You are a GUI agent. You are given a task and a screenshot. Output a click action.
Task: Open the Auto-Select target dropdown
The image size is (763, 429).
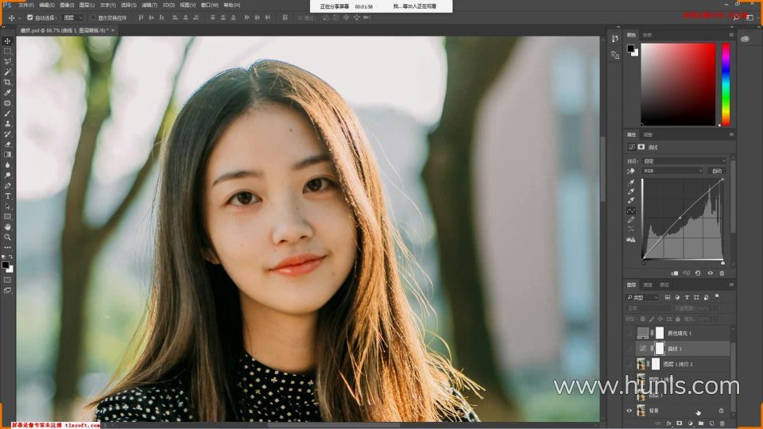coord(73,17)
